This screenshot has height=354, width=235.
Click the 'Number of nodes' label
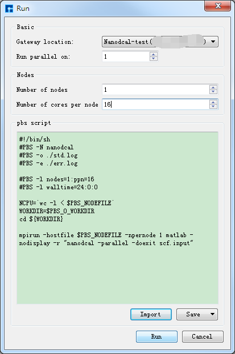tap(42, 90)
